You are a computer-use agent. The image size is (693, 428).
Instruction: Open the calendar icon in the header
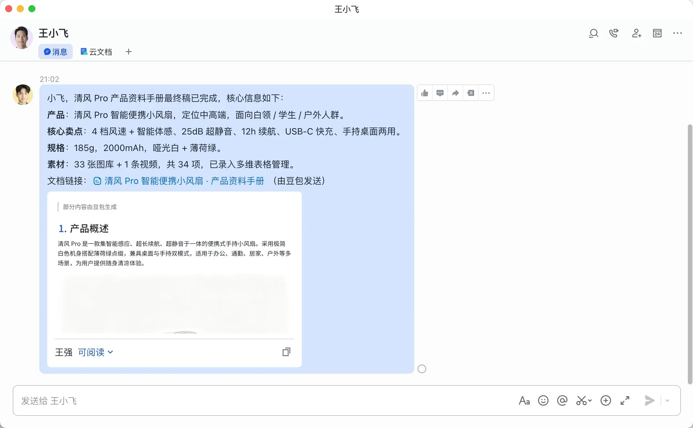click(x=657, y=34)
